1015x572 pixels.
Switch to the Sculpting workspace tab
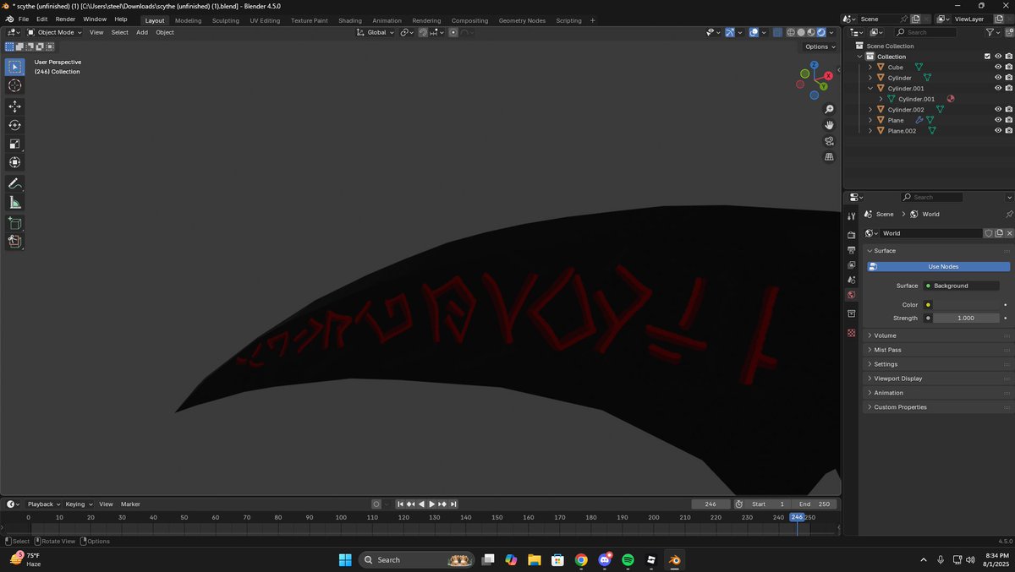(x=225, y=20)
